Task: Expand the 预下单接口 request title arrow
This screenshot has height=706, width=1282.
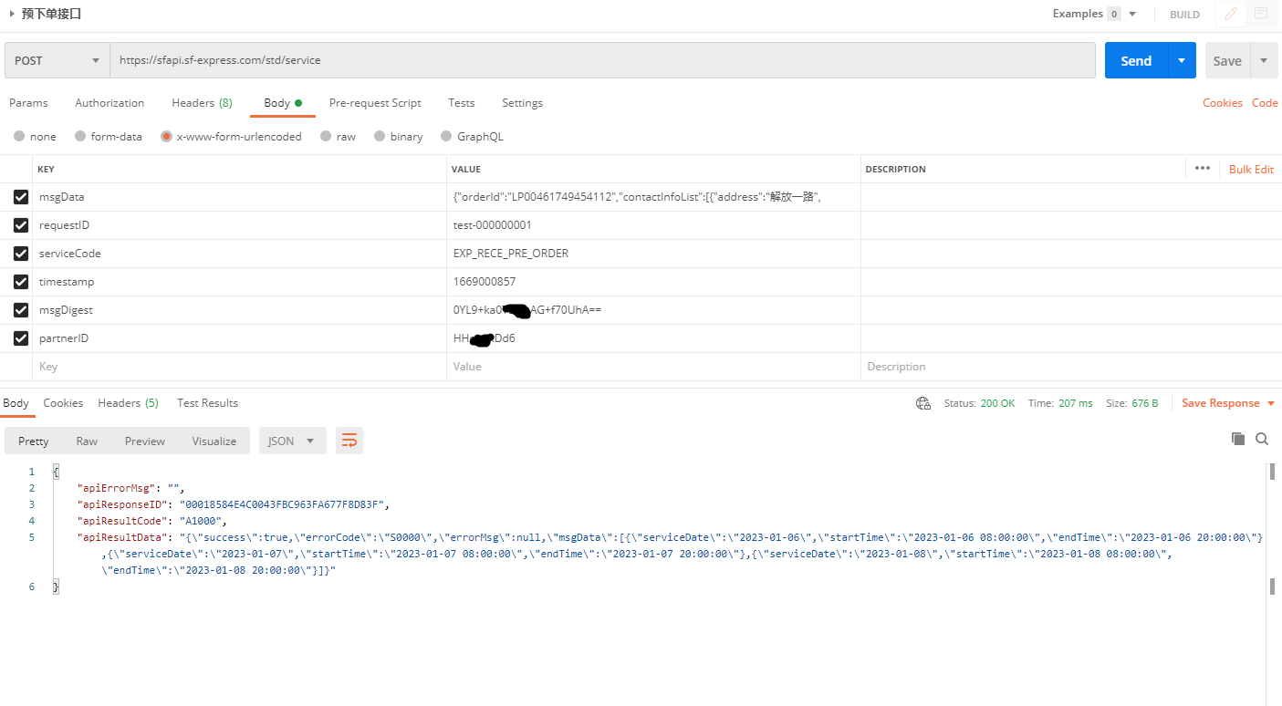Action: (x=11, y=14)
